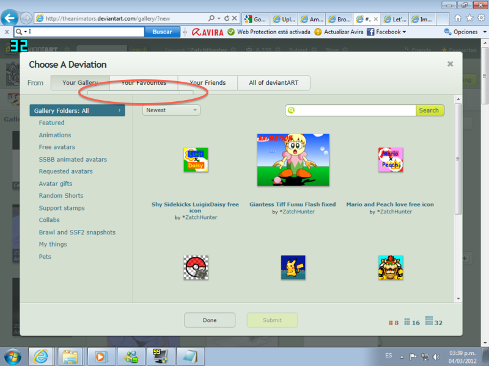Open the browser Home icon
The width and height of the screenshot is (489, 366).
[457, 18]
